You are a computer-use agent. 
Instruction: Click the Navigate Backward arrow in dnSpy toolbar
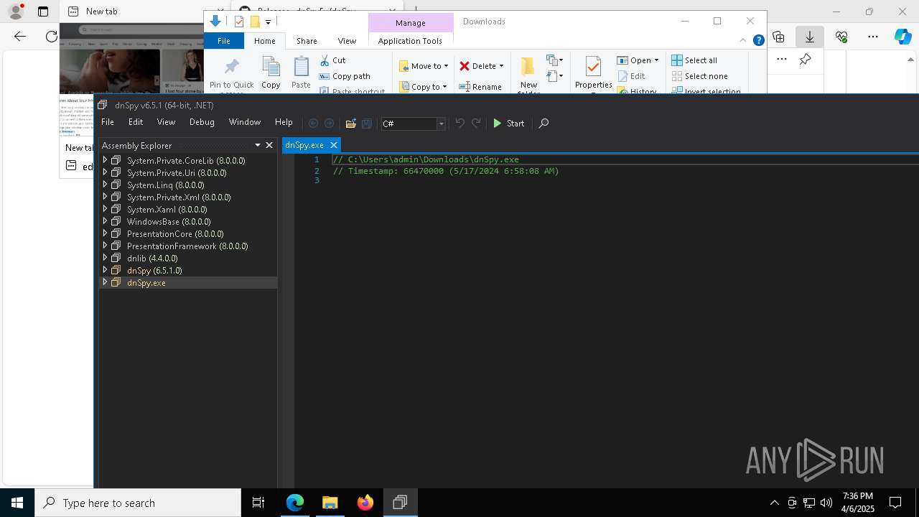pyautogui.click(x=313, y=124)
